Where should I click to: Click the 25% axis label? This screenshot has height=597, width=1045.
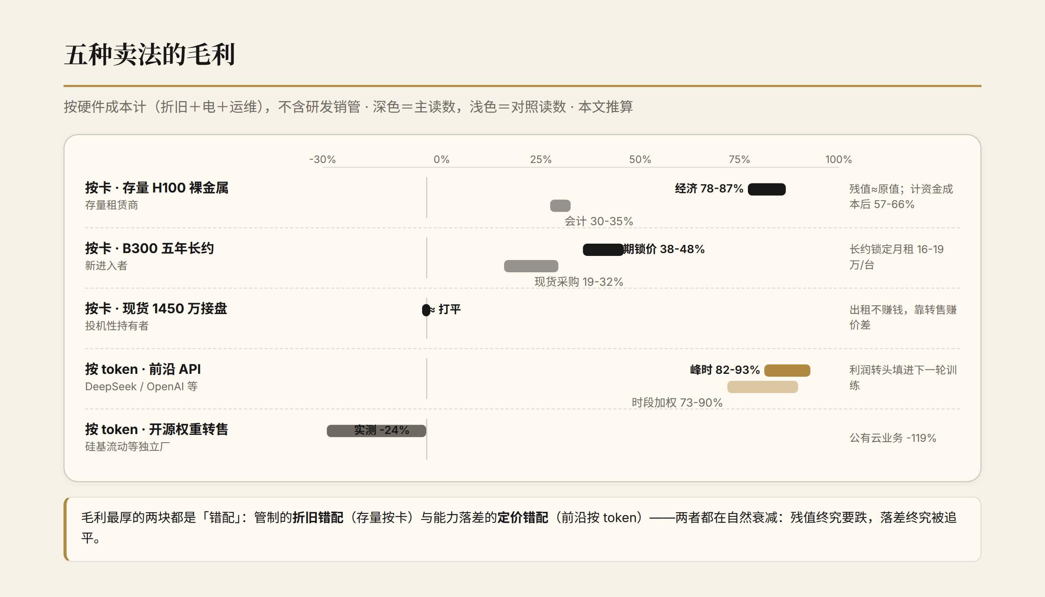(x=541, y=159)
